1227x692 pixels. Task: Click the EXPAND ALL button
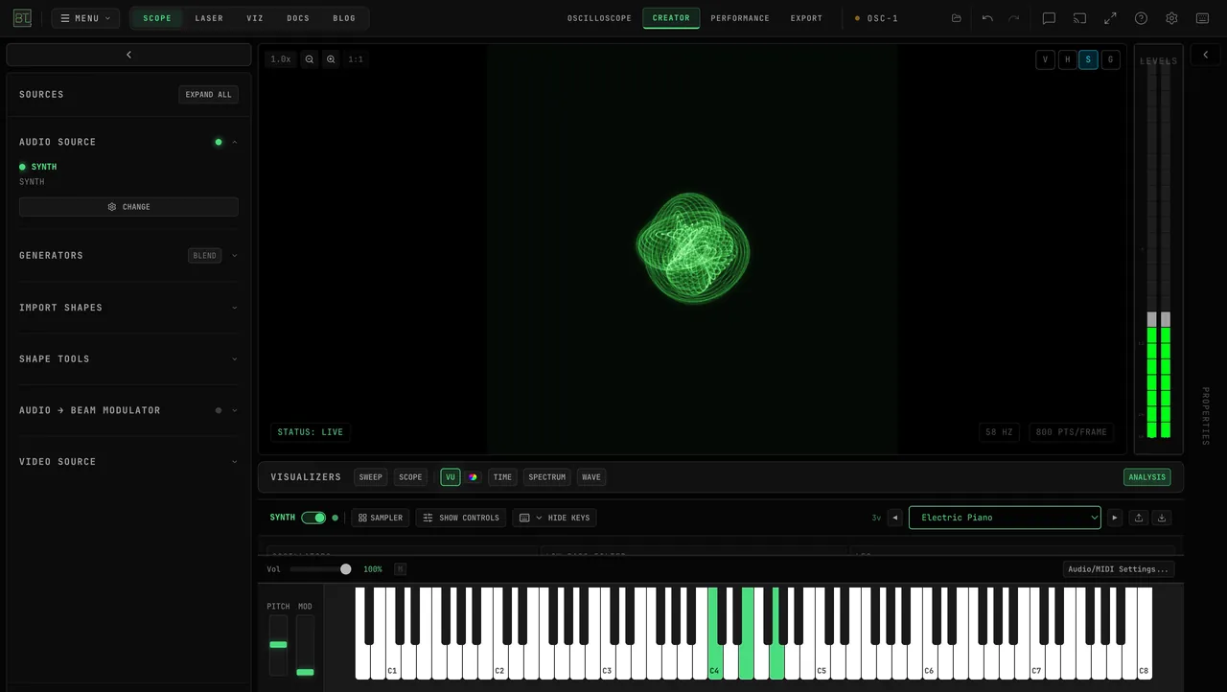(209, 95)
